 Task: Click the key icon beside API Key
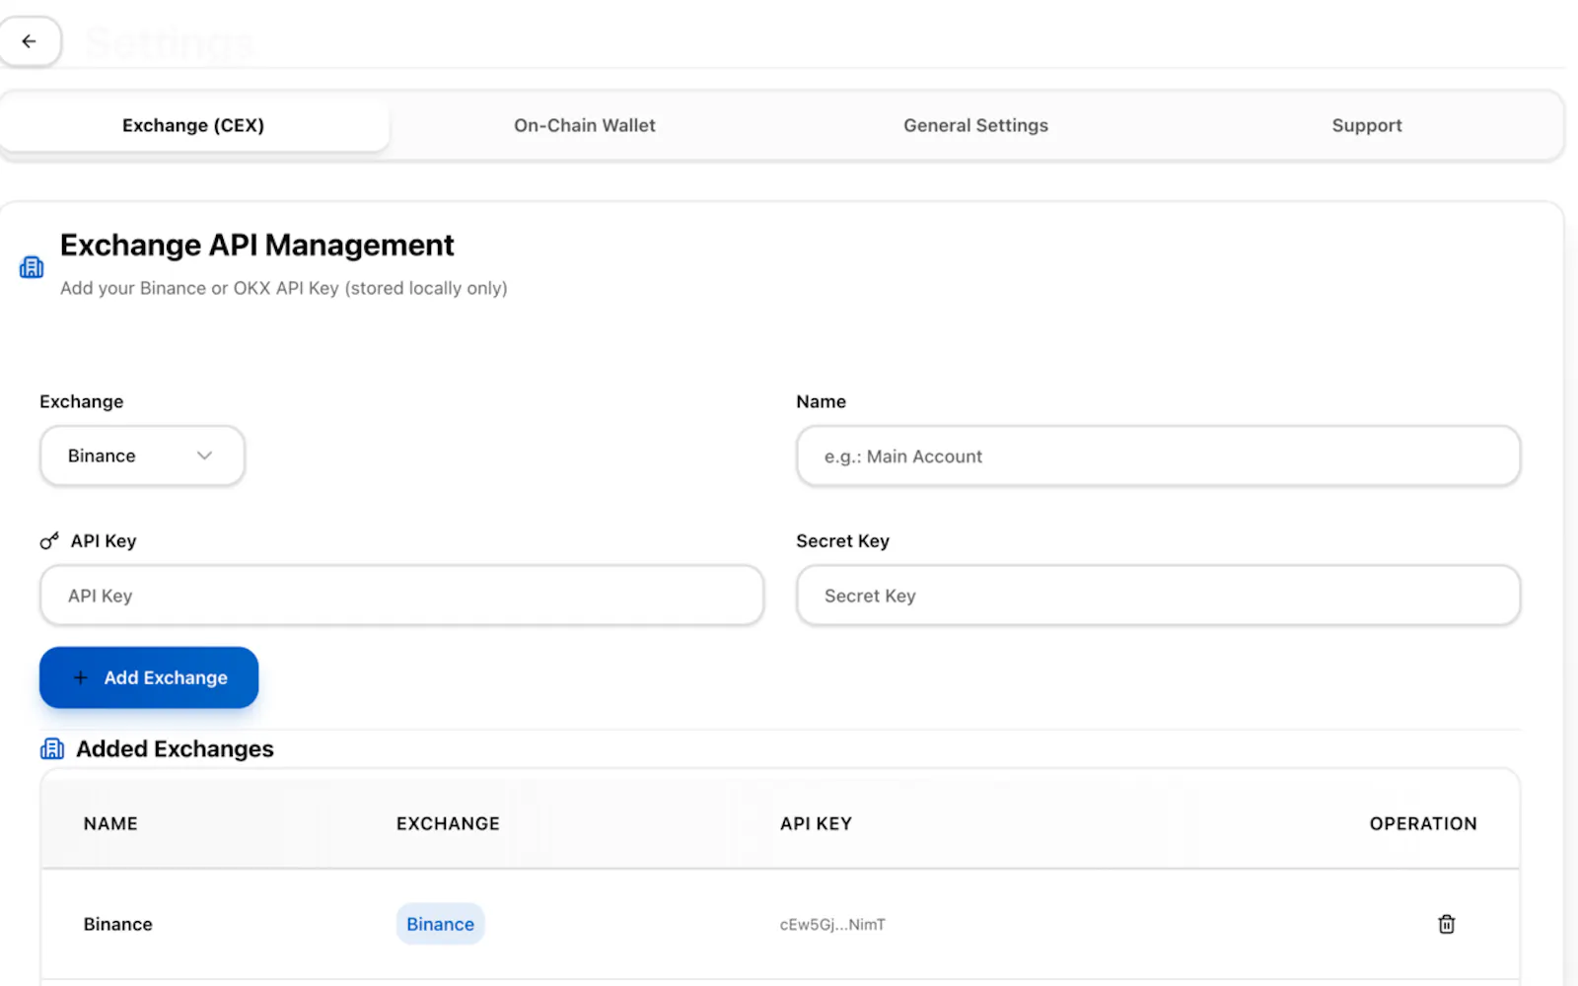[x=49, y=540]
